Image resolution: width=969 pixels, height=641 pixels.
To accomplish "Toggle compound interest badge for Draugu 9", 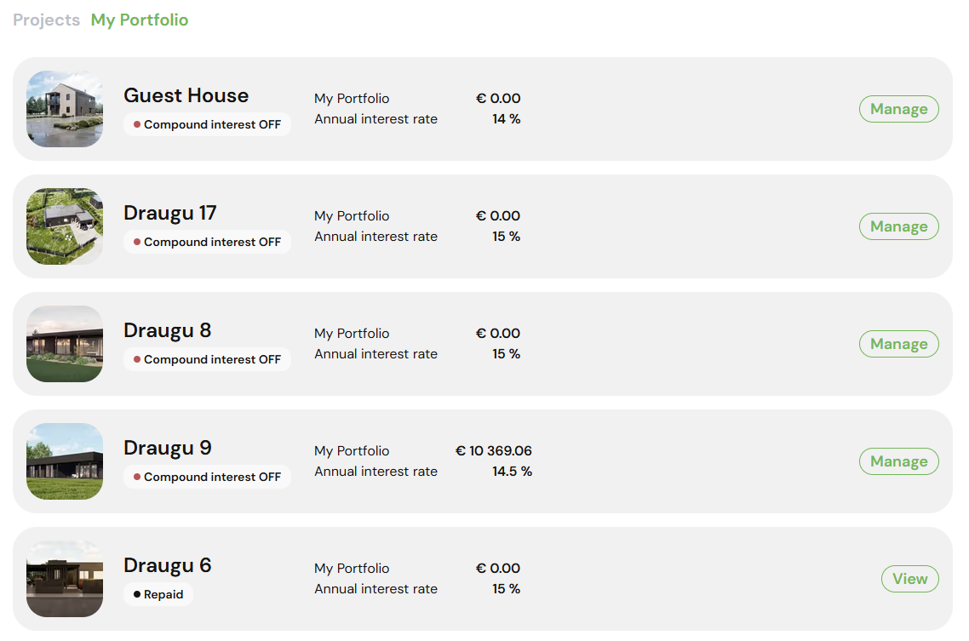I will pos(207,477).
